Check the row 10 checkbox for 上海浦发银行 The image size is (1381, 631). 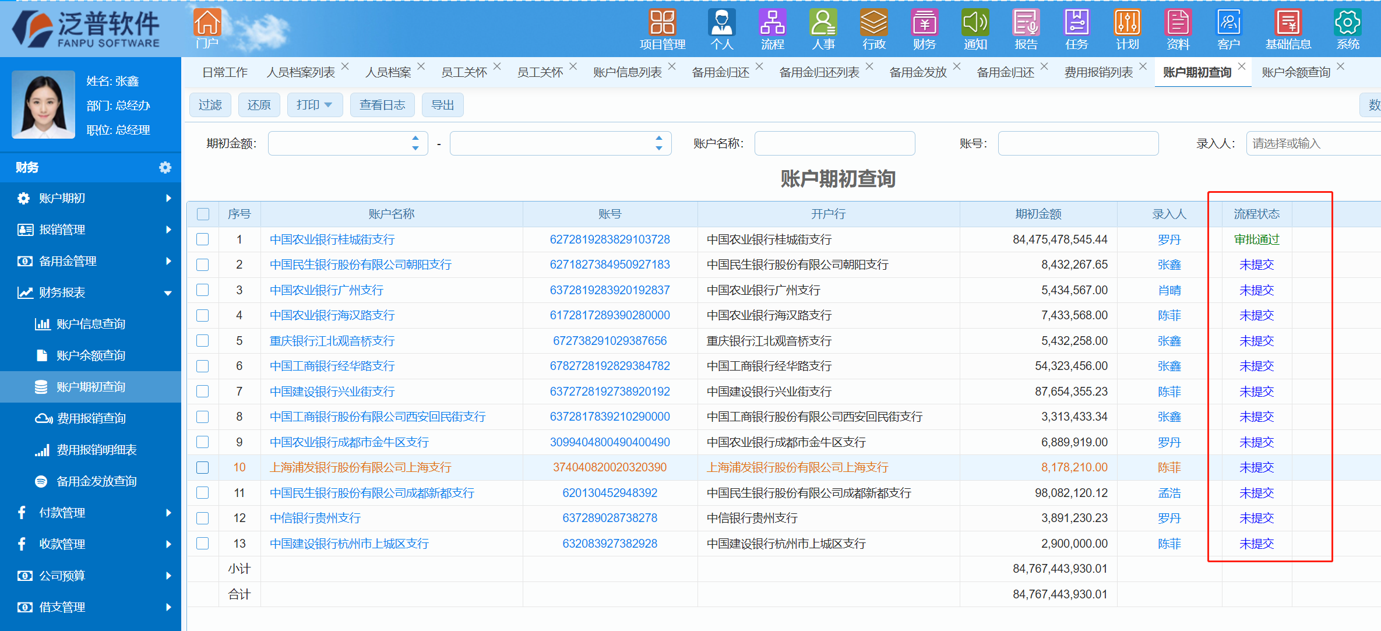[x=203, y=467]
